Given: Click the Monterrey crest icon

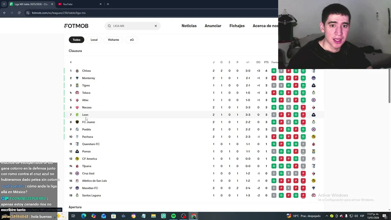Looking at the screenshot, I should pos(77,78).
